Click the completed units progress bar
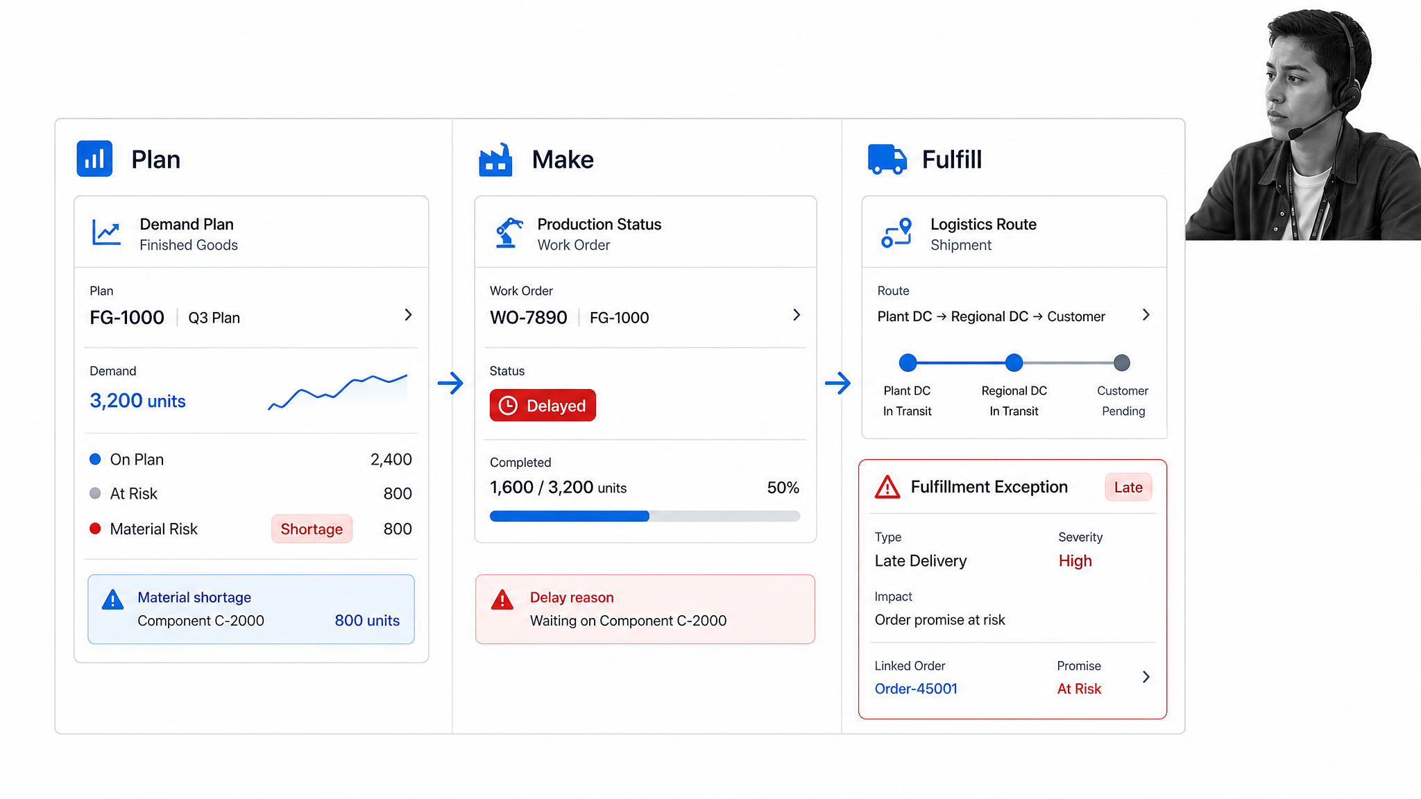 [645, 516]
